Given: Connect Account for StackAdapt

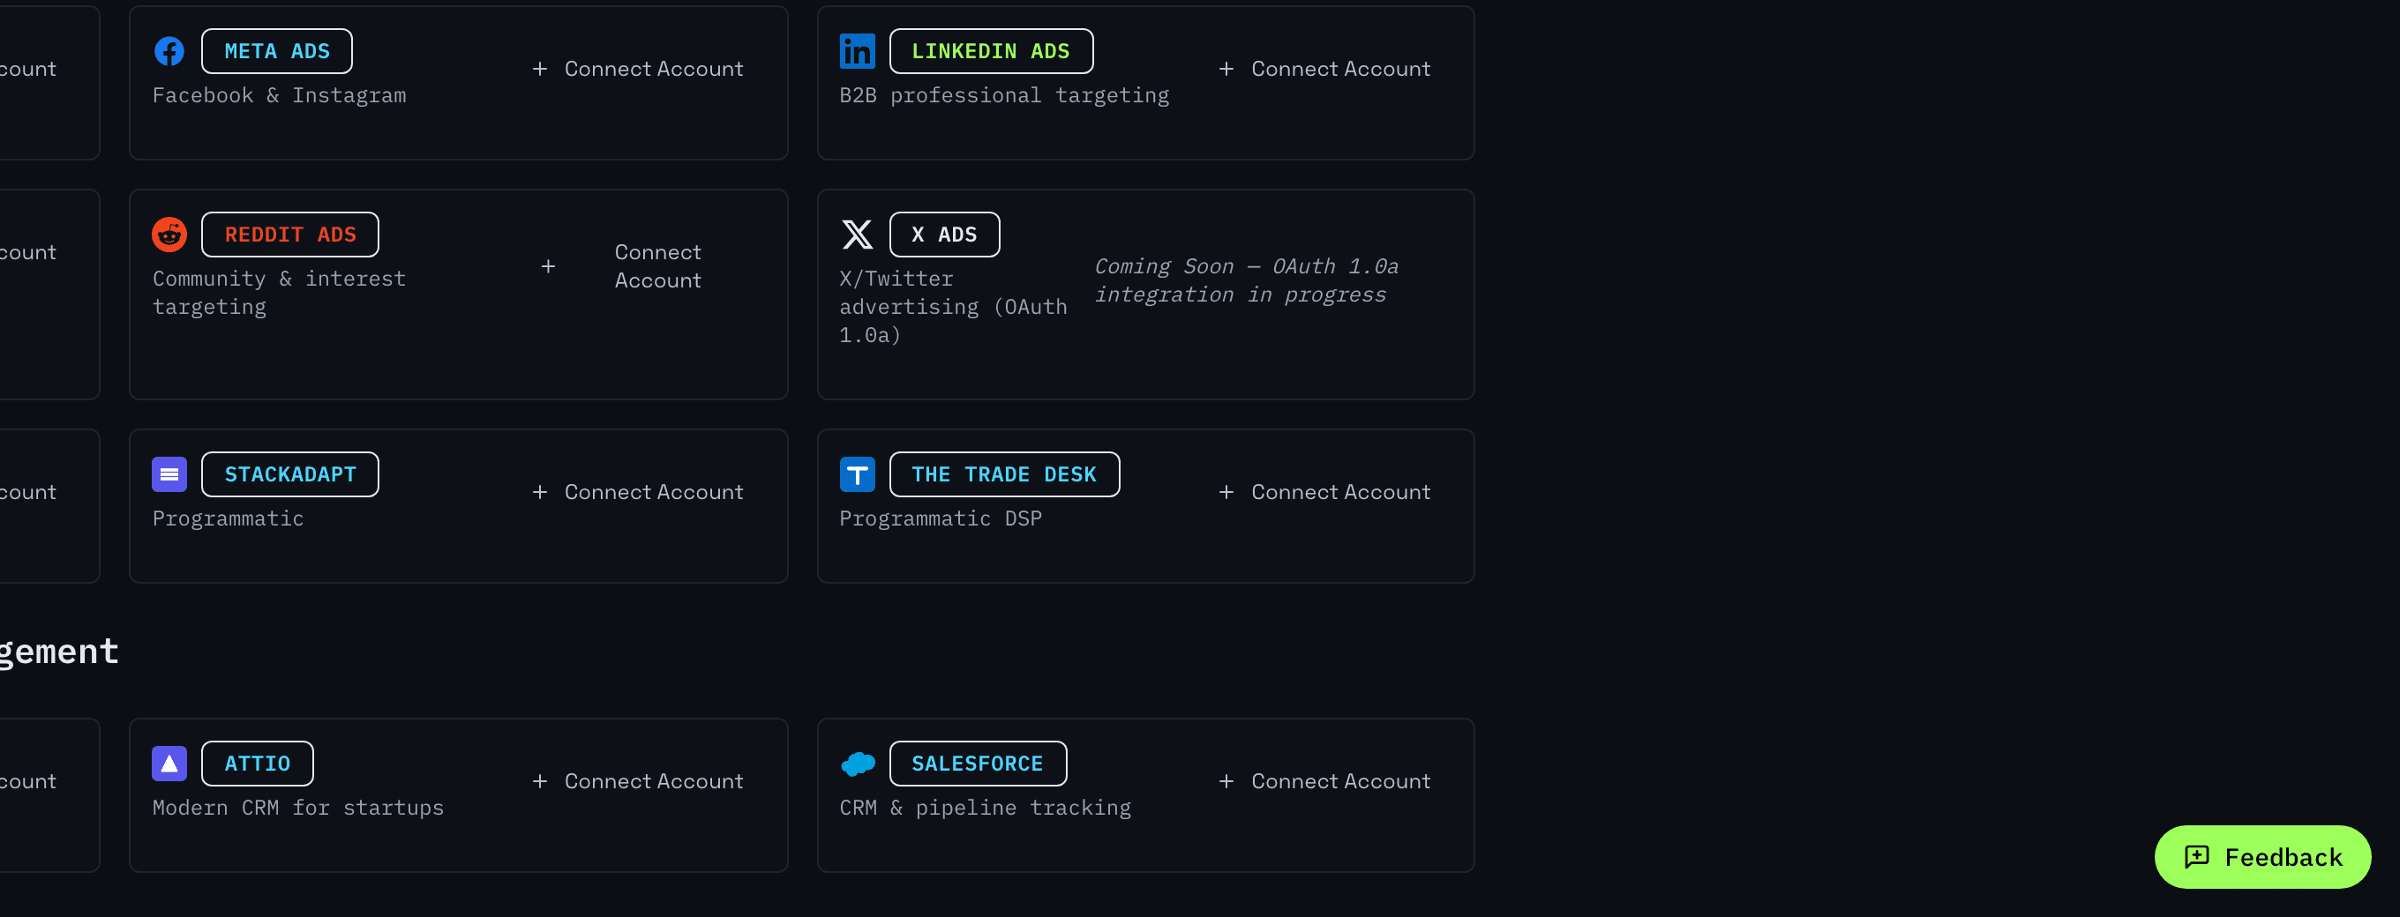Looking at the screenshot, I should (x=638, y=491).
